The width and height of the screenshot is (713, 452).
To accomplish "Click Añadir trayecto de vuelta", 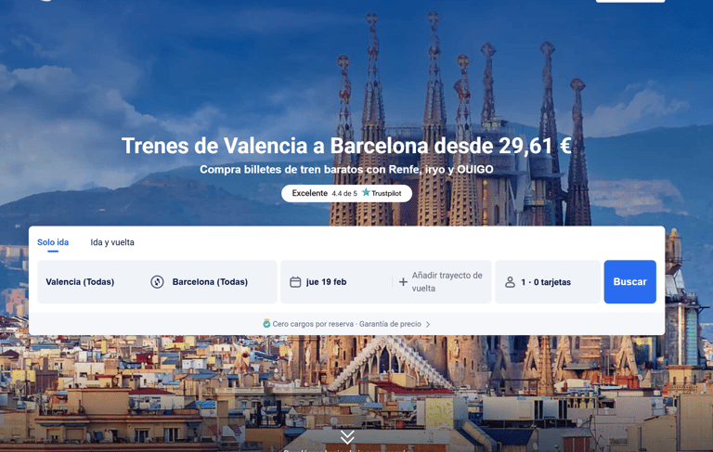I will point(447,282).
